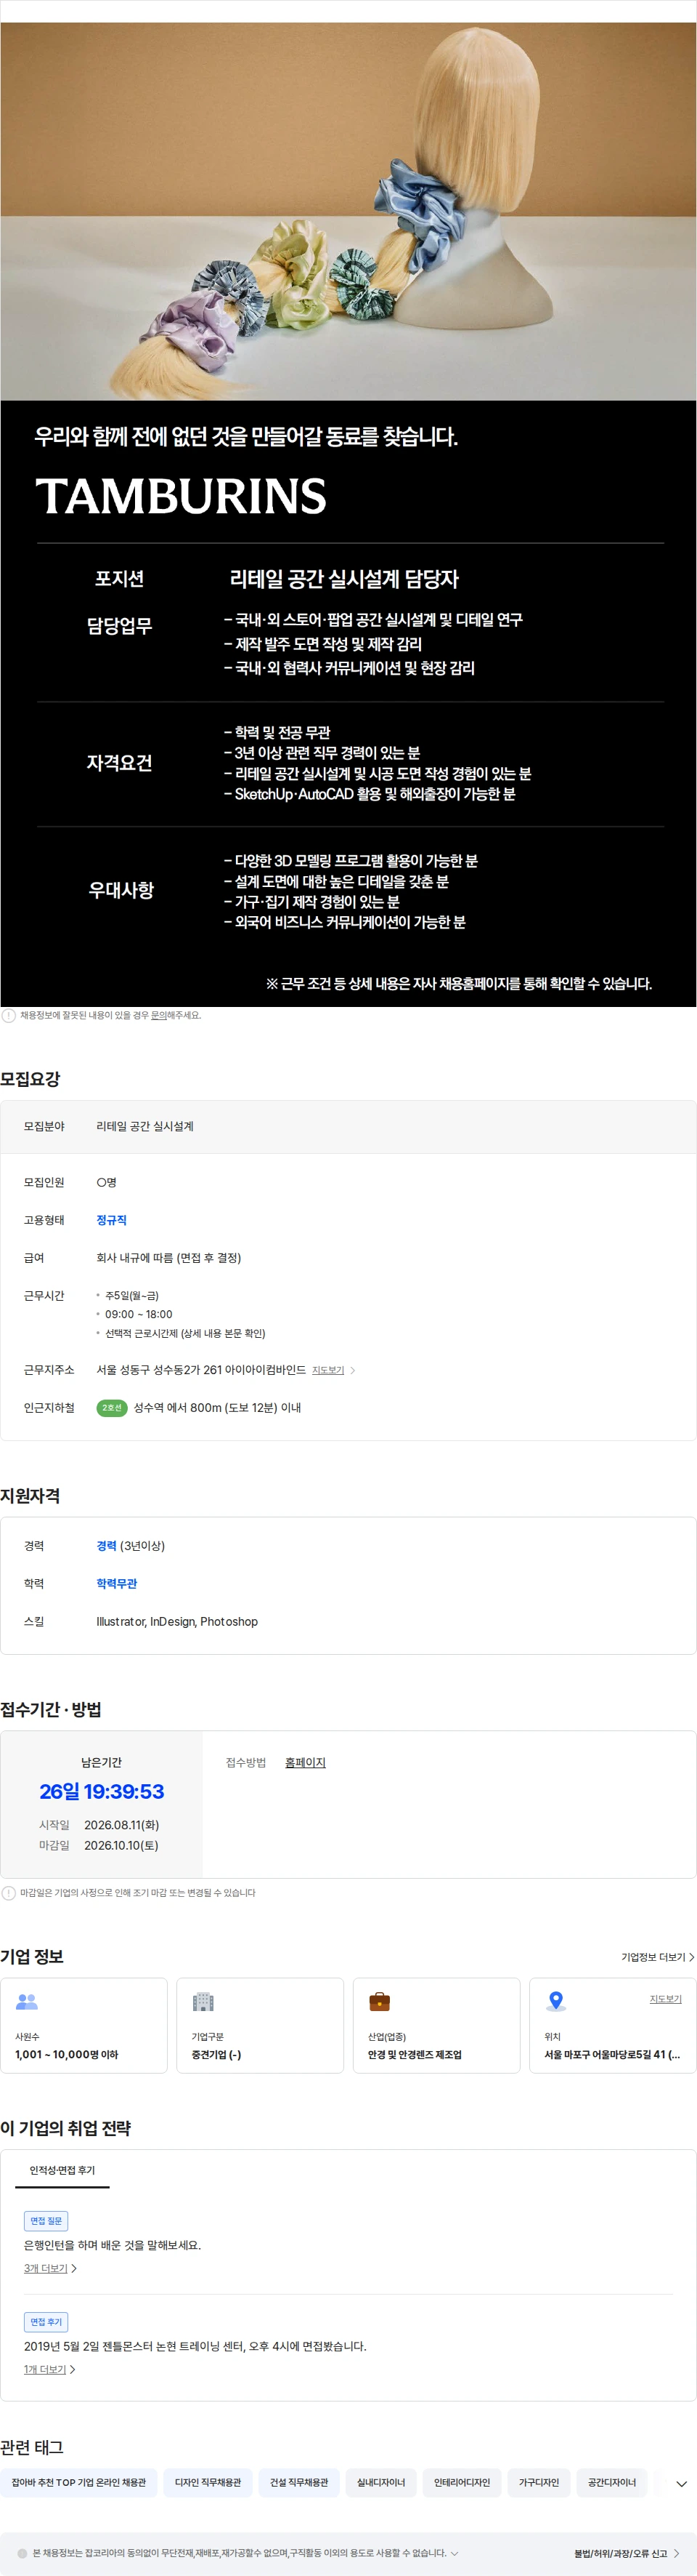This screenshot has height=2576, width=697.
Task: Click the 디자인 직무채용관 tag
Action: pos(208,2483)
